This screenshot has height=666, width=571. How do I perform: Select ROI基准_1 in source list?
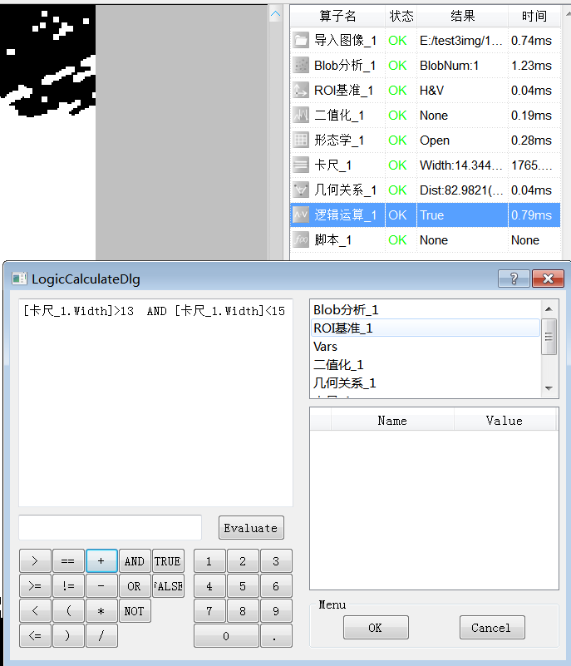point(426,328)
